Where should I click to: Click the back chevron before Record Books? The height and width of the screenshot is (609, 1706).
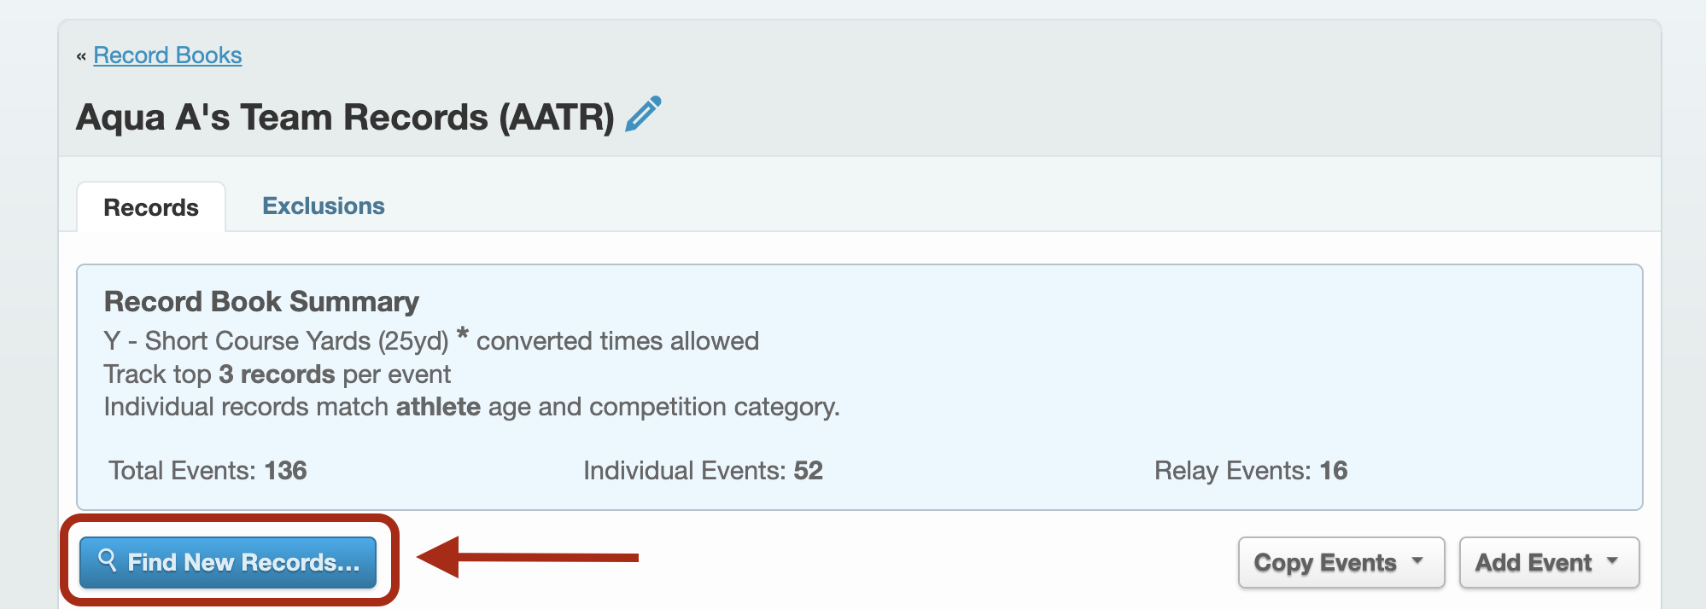click(x=81, y=56)
